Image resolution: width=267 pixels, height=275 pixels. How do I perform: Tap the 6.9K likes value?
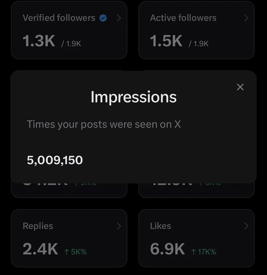click(x=167, y=249)
